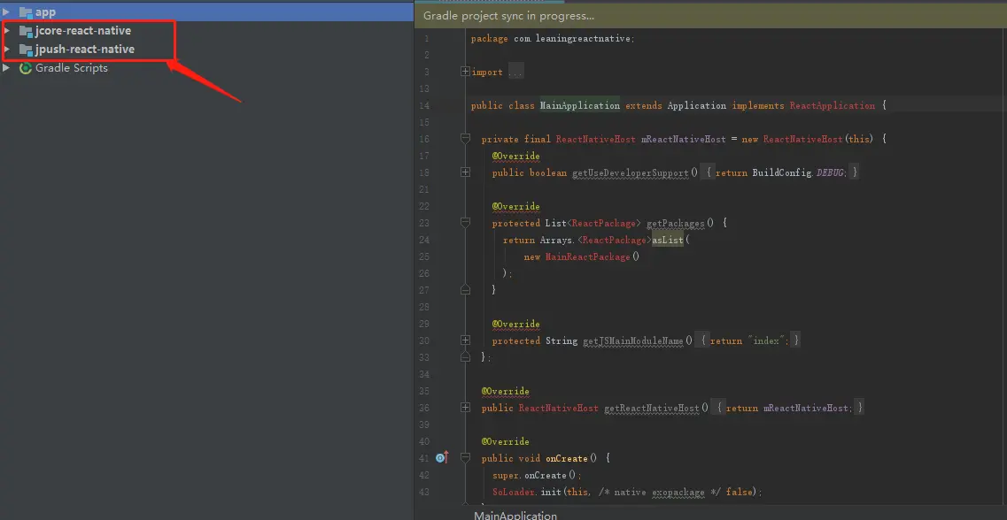
Task: Click folded body 'return mReactNativeHost'
Action: pyautogui.click(x=788, y=408)
